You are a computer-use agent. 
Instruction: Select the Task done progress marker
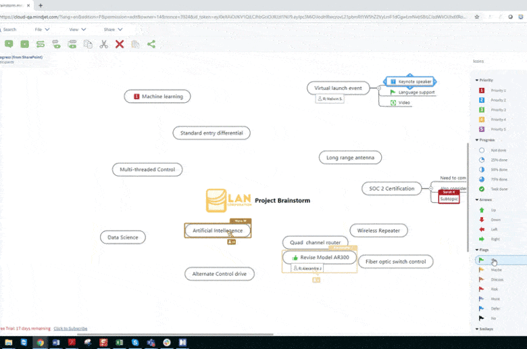point(482,189)
